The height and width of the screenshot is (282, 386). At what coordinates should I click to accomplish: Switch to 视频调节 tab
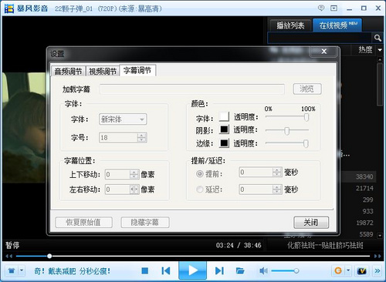(103, 71)
